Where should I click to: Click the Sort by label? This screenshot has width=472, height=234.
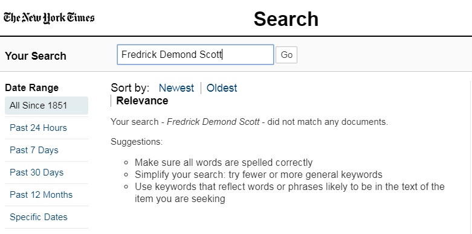(130, 88)
